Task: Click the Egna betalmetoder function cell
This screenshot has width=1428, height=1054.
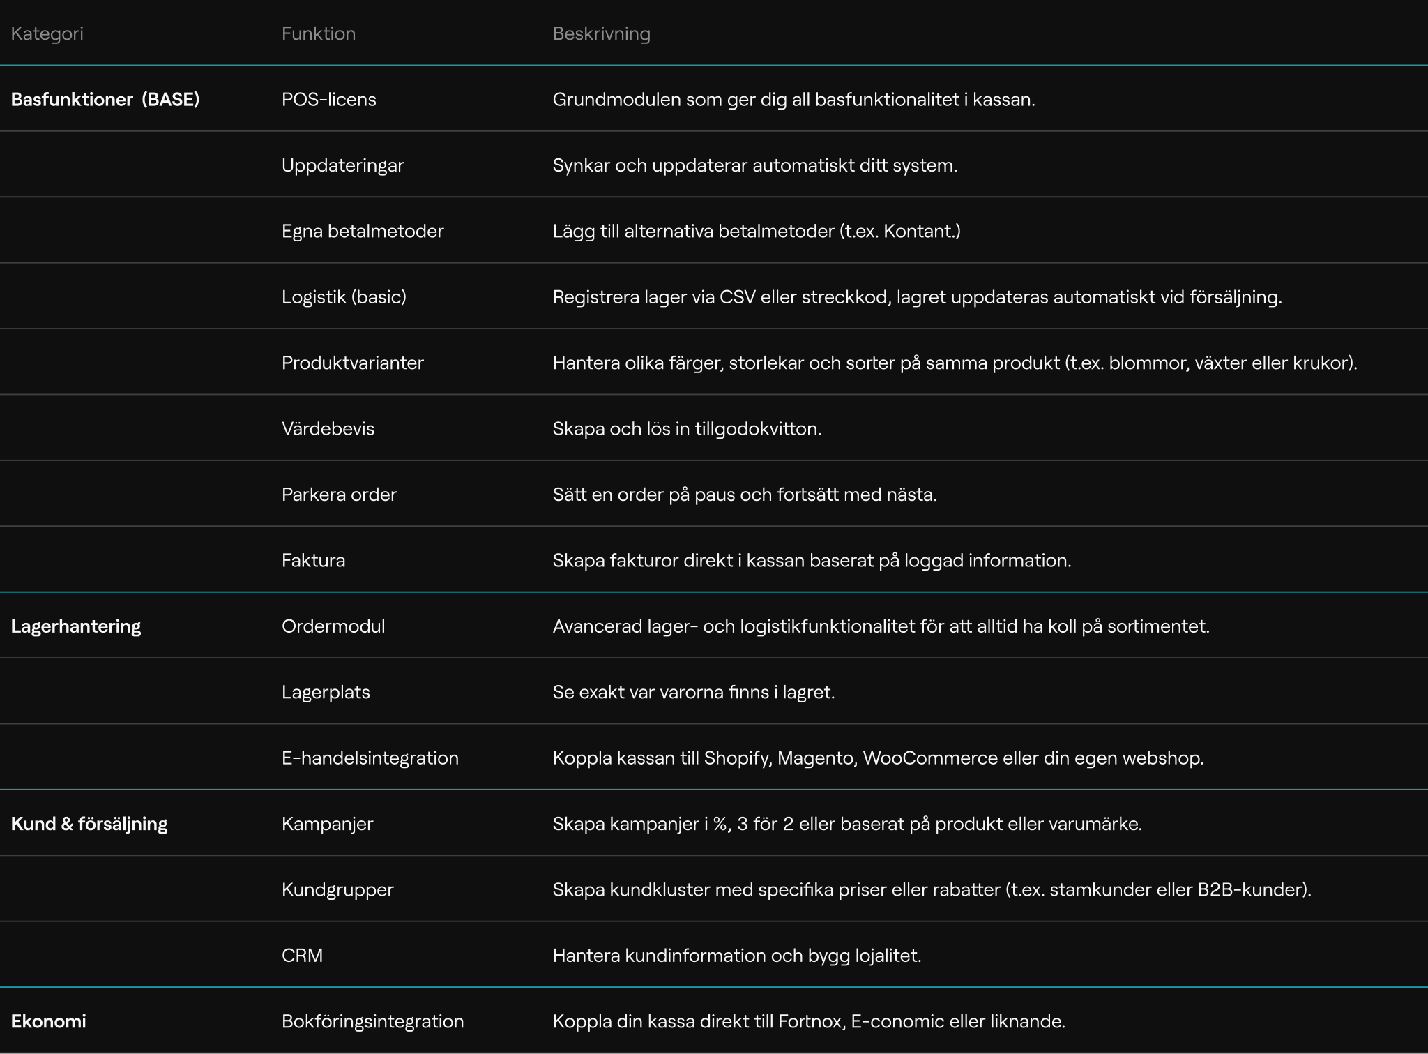Action: (362, 231)
